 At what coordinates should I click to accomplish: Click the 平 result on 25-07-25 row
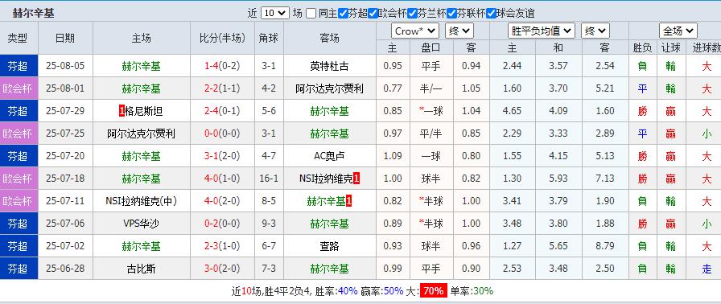(642, 134)
